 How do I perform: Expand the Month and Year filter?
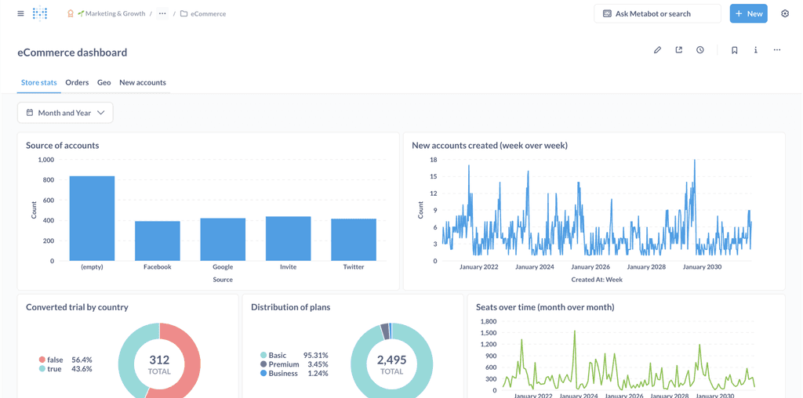65,113
